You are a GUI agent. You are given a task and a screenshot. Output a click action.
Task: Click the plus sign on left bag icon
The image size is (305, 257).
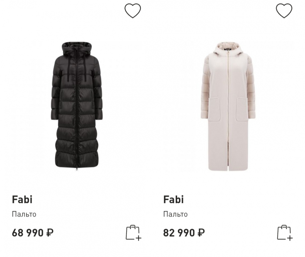tap(138, 238)
